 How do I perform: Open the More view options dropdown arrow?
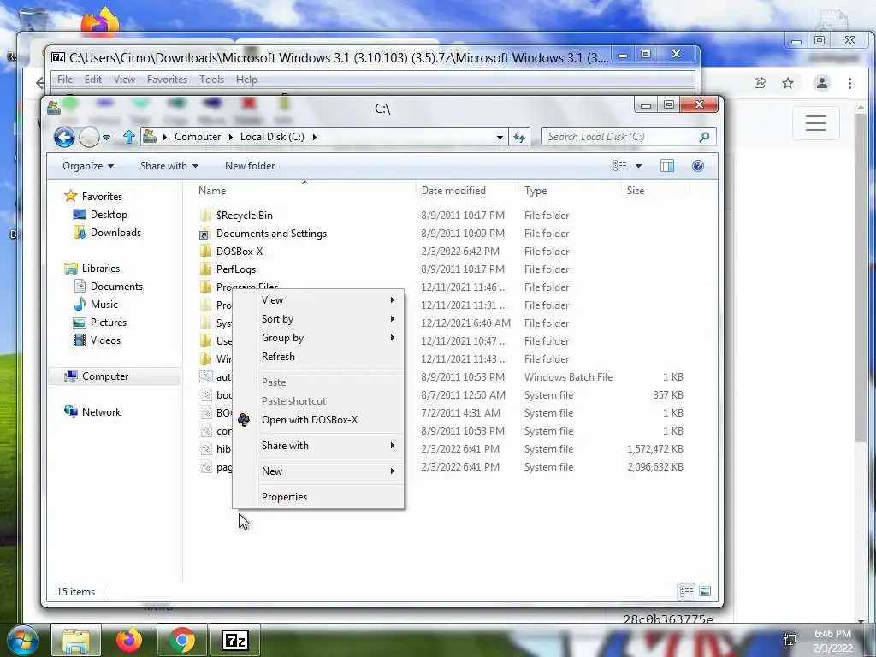638,166
